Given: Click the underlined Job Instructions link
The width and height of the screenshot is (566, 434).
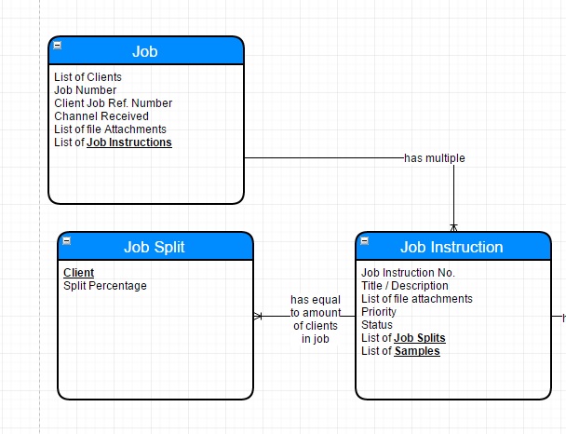Looking at the screenshot, I should [129, 142].
